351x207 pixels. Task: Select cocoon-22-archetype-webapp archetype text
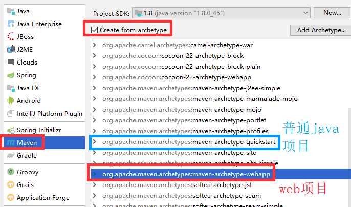pyautogui.click(x=177, y=77)
